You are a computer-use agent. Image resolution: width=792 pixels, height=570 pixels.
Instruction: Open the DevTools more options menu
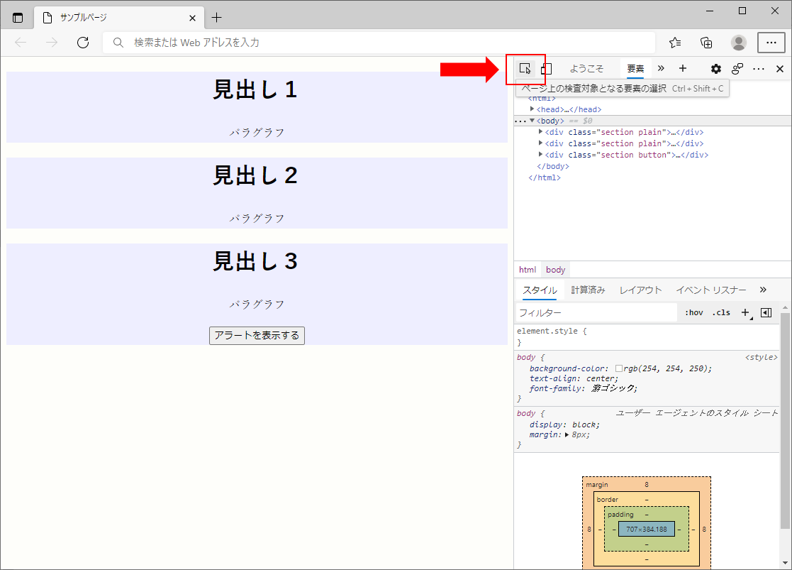tap(758, 68)
